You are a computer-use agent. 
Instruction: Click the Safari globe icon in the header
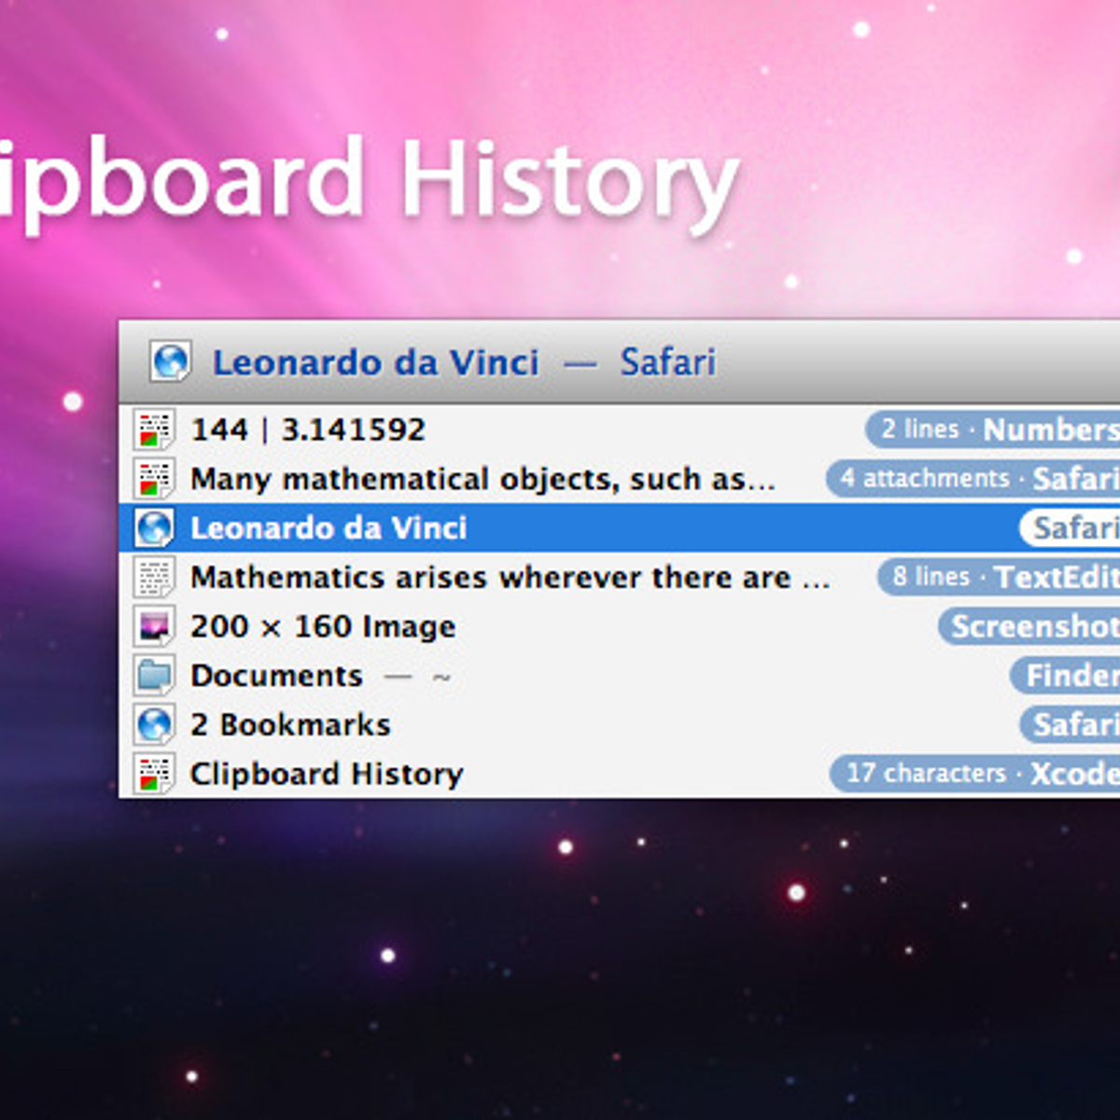pos(171,362)
